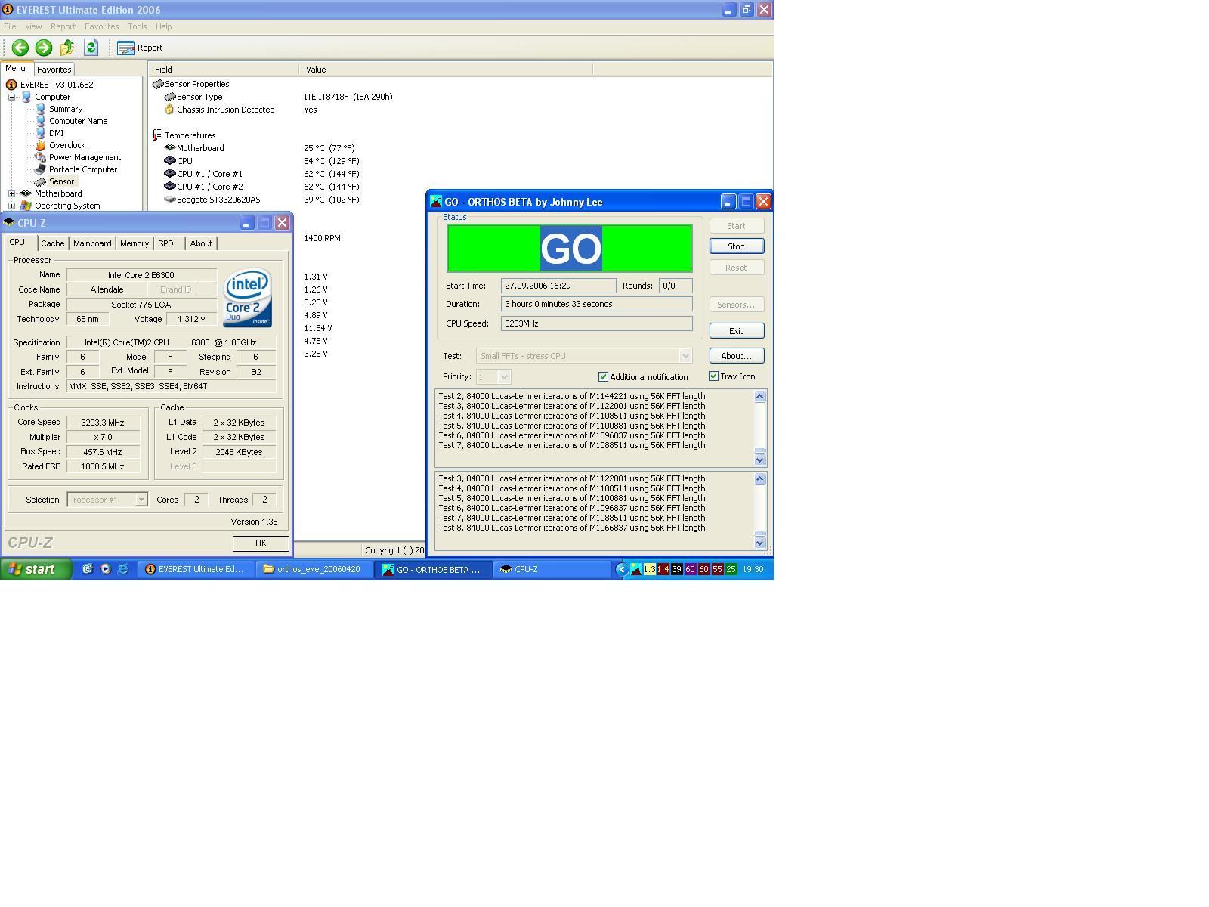Select CPU #1 / Core #1 temperature row
This screenshot has height=907, width=1209.
pyautogui.click(x=209, y=174)
